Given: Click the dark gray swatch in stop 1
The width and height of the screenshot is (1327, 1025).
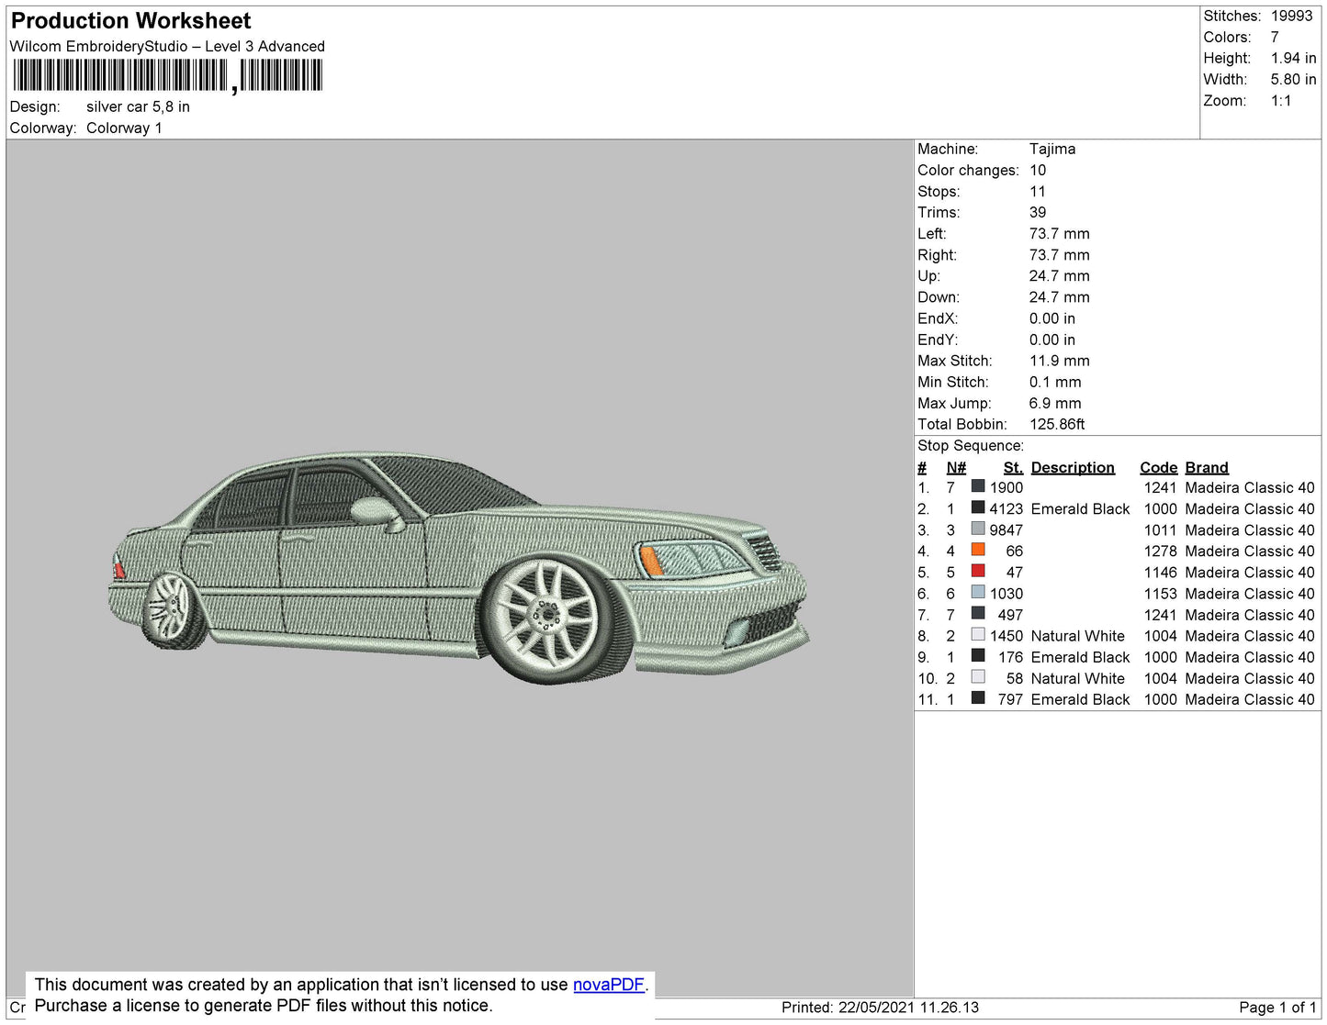Looking at the screenshot, I should pyautogui.click(x=978, y=486).
